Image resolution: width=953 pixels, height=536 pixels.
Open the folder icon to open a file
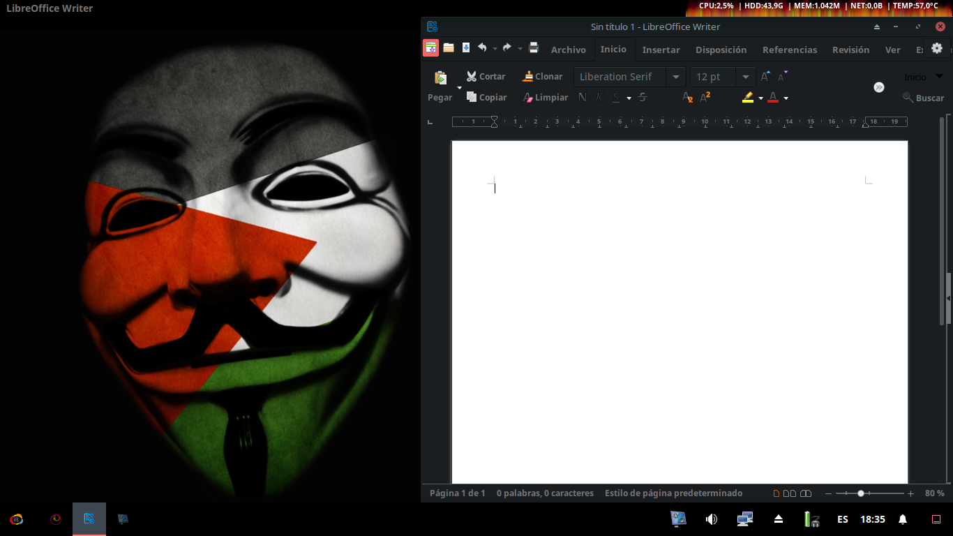449,48
